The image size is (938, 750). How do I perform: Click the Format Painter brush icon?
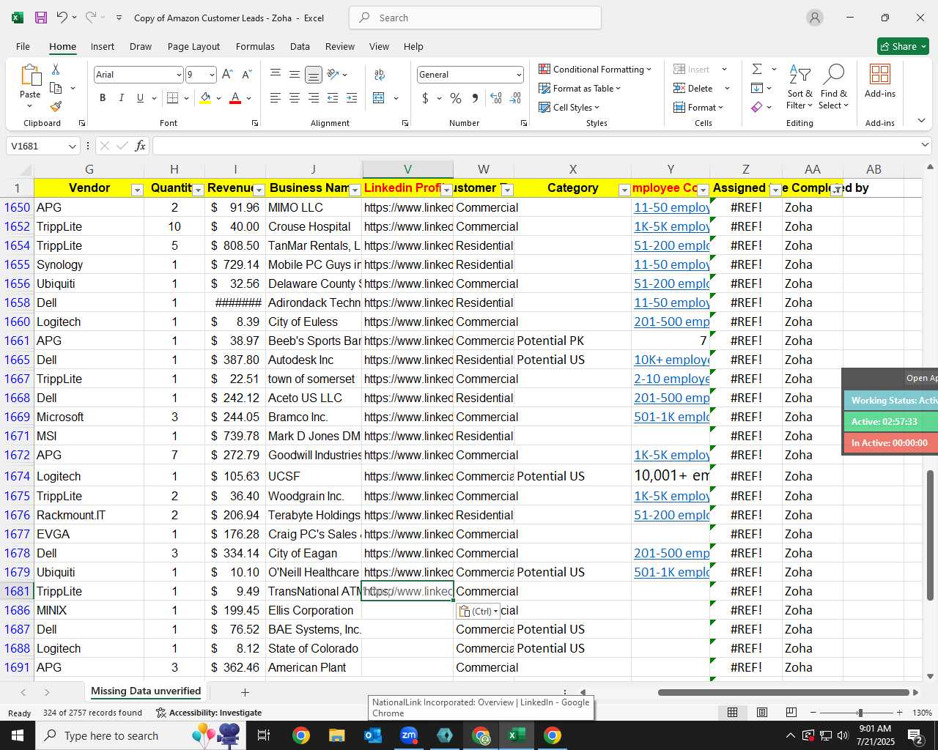(x=56, y=106)
